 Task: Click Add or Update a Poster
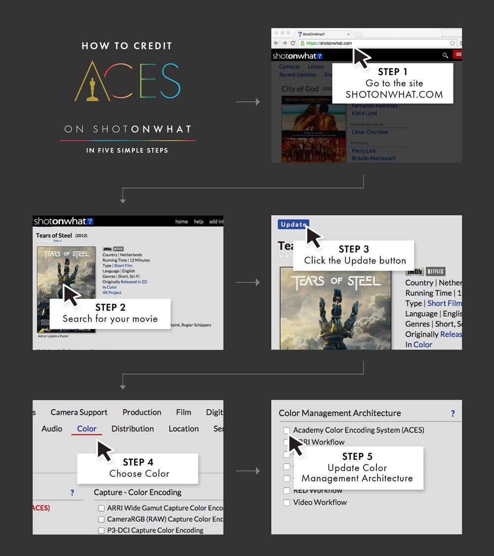(53, 336)
